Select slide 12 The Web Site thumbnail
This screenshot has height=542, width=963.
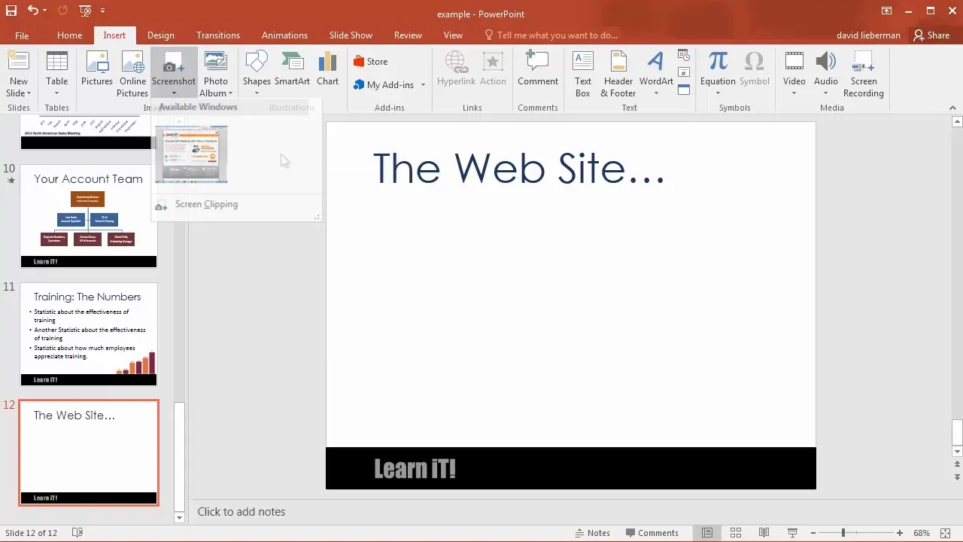(89, 452)
